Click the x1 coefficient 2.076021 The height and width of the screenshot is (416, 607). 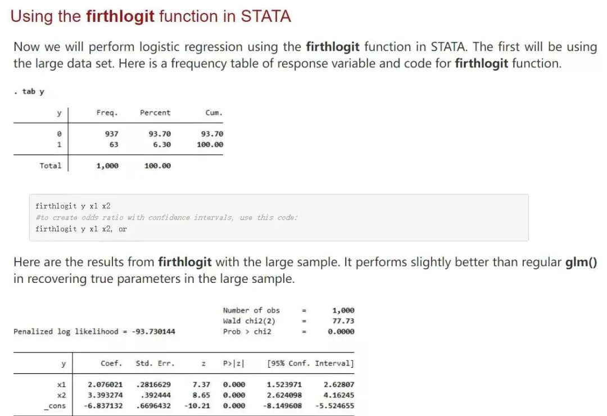point(105,385)
